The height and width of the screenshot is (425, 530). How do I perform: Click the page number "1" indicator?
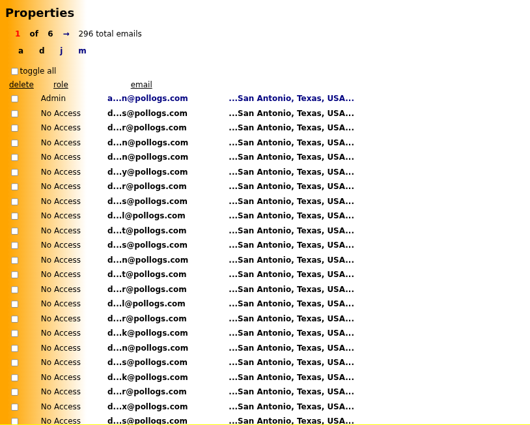17,33
